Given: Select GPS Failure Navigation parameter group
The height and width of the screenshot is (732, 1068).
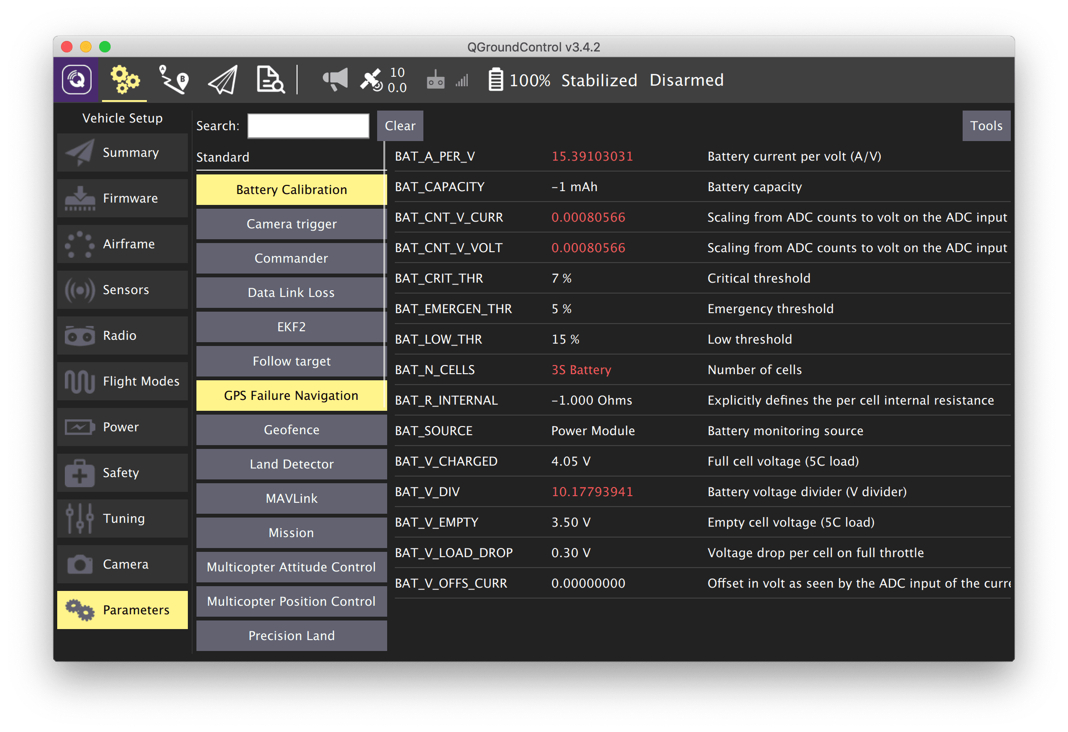Looking at the screenshot, I should pyautogui.click(x=291, y=396).
